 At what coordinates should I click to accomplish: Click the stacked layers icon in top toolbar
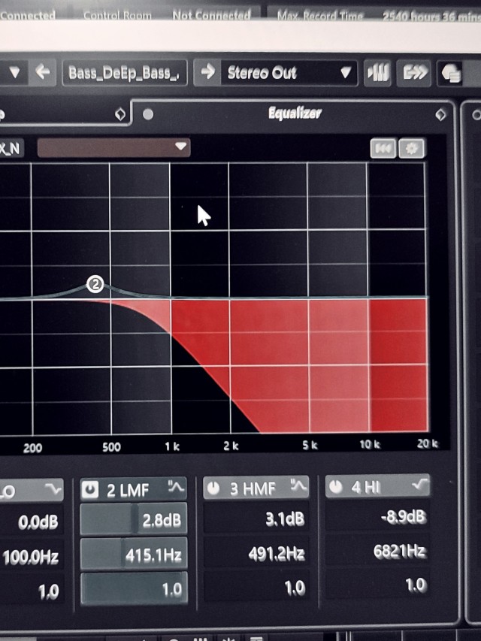pos(451,74)
